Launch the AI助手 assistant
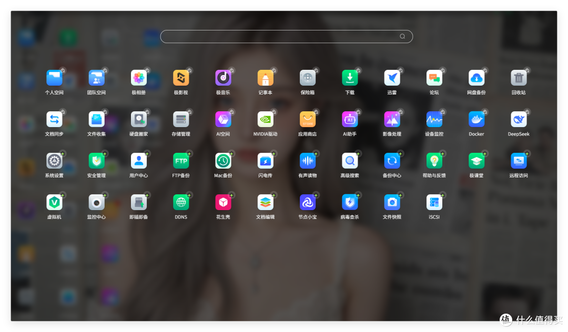 (x=350, y=119)
